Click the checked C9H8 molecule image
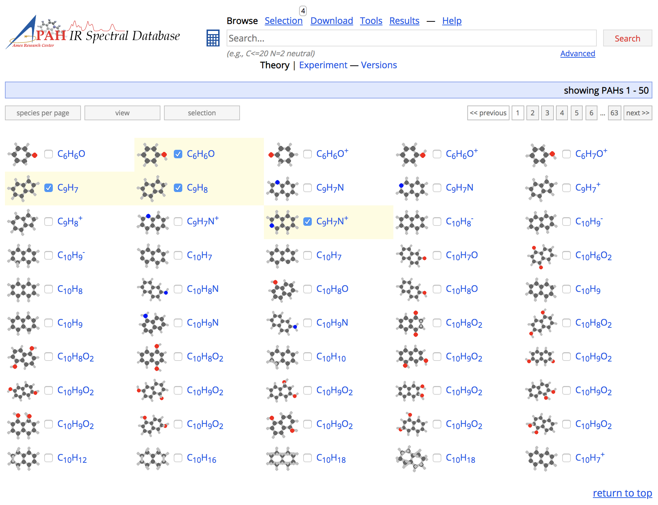Viewport: 658px width, 505px height. coord(153,188)
